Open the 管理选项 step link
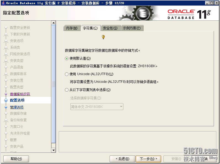This screenshot has height=164, width=220. (17, 107)
